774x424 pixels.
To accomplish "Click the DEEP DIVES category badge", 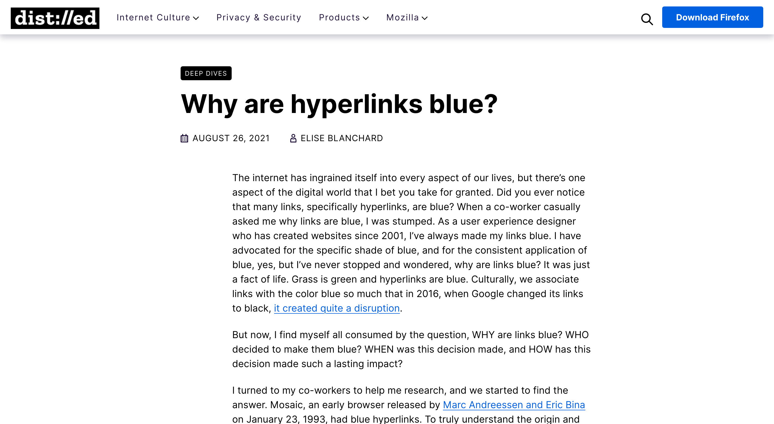I will pyautogui.click(x=206, y=73).
